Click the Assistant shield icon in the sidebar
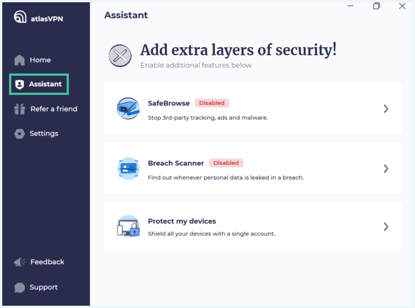The image size is (415, 308). [x=19, y=84]
